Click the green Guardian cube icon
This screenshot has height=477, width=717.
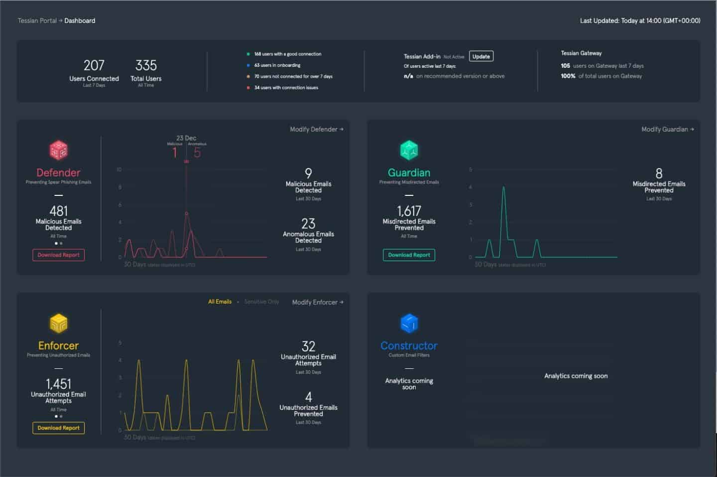point(409,150)
